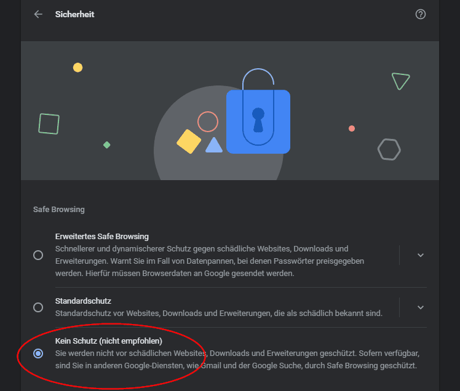Open the help question mark icon

pyautogui.click(x=421, y=14)
